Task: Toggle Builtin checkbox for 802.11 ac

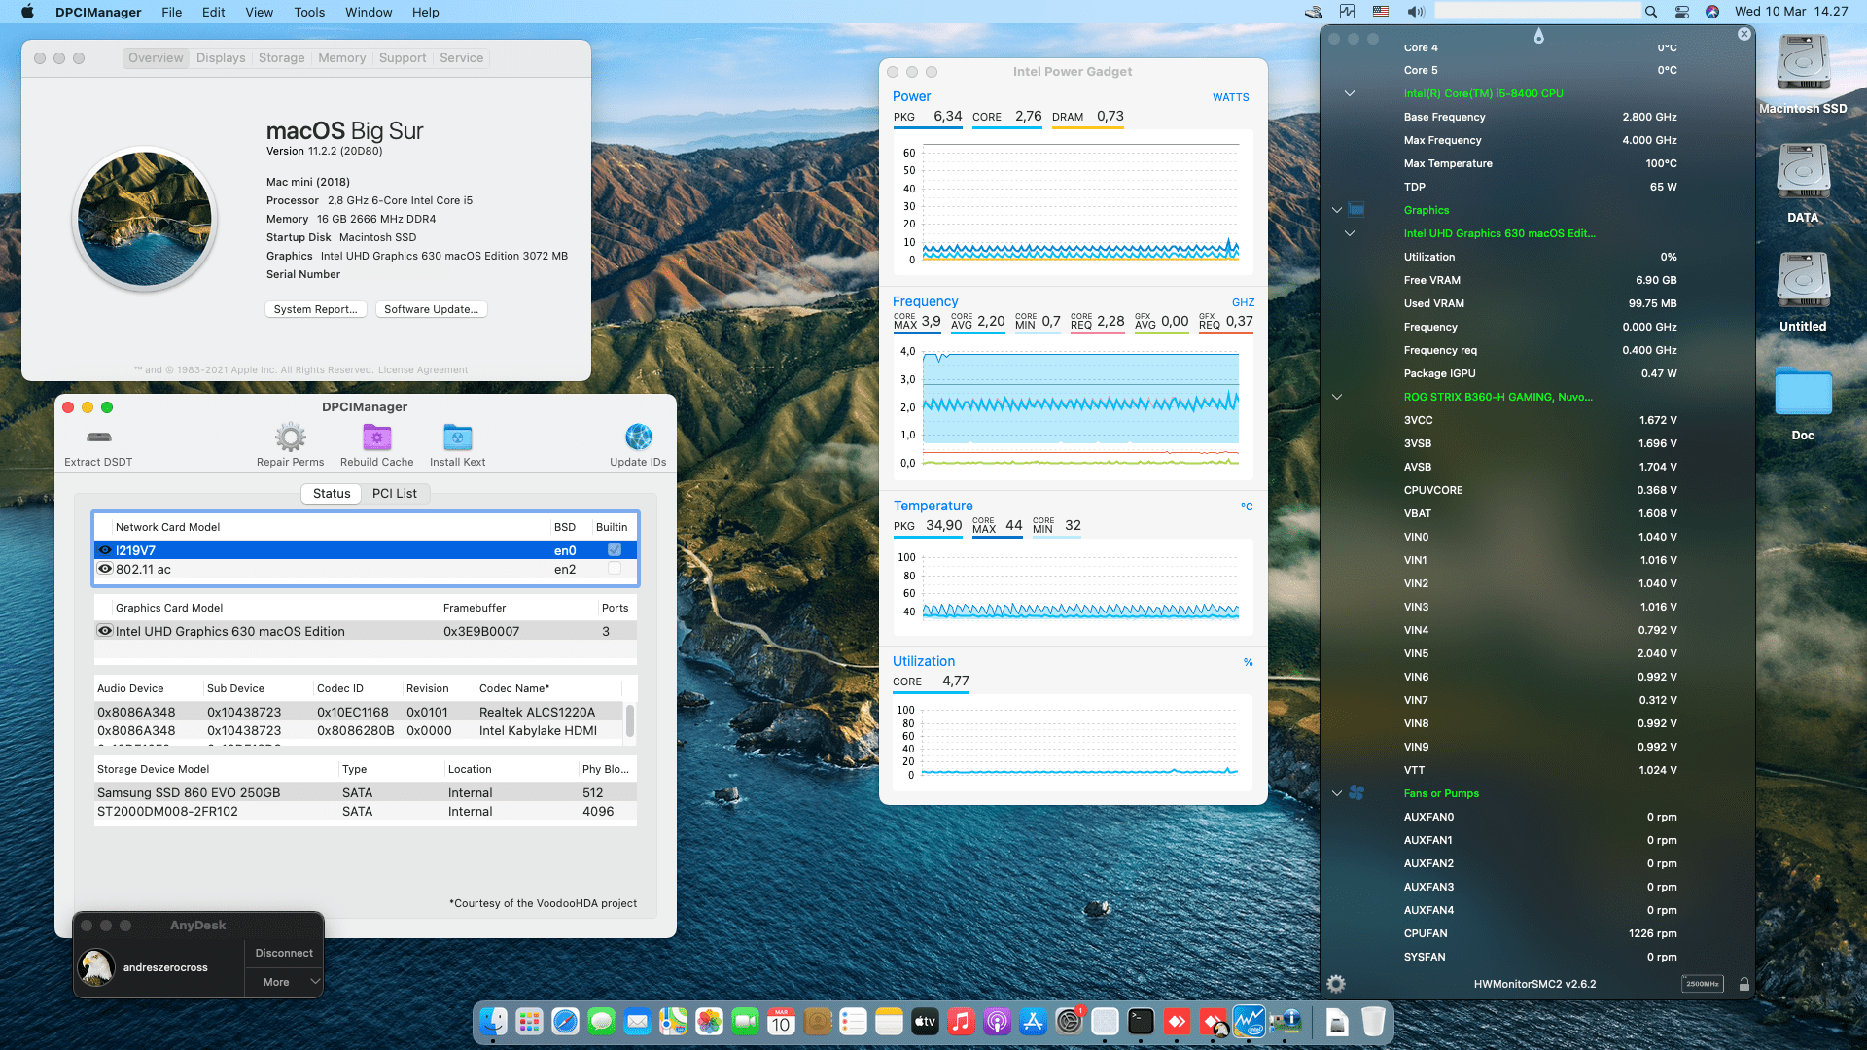Action: (x=615, y=569)
